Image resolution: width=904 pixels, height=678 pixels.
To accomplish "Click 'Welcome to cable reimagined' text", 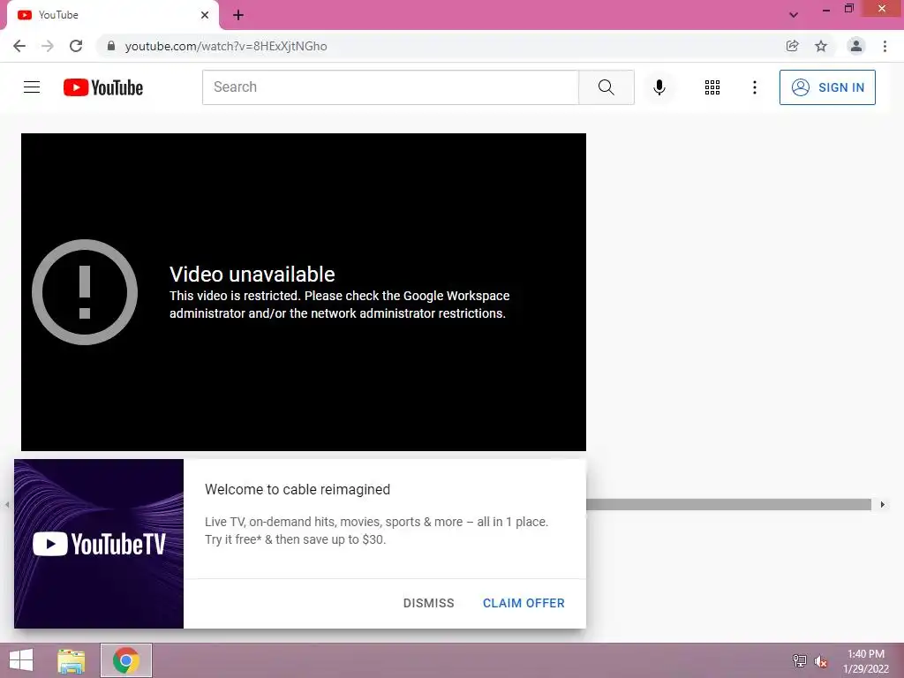I will click(x=298, y=489).
